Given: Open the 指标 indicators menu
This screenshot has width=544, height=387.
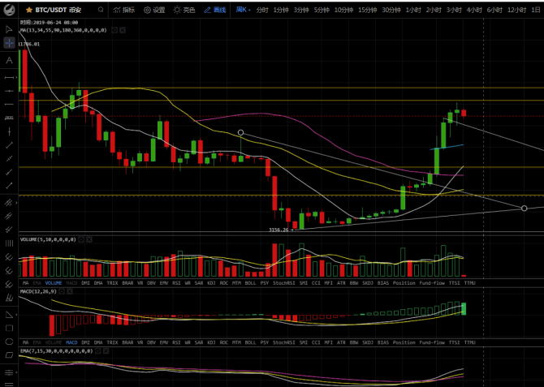Looking at the screenshot, I should pos(124,10).
